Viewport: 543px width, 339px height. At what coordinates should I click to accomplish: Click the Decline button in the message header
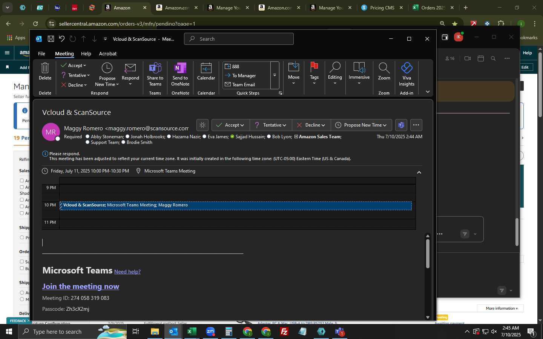point(311,125)
